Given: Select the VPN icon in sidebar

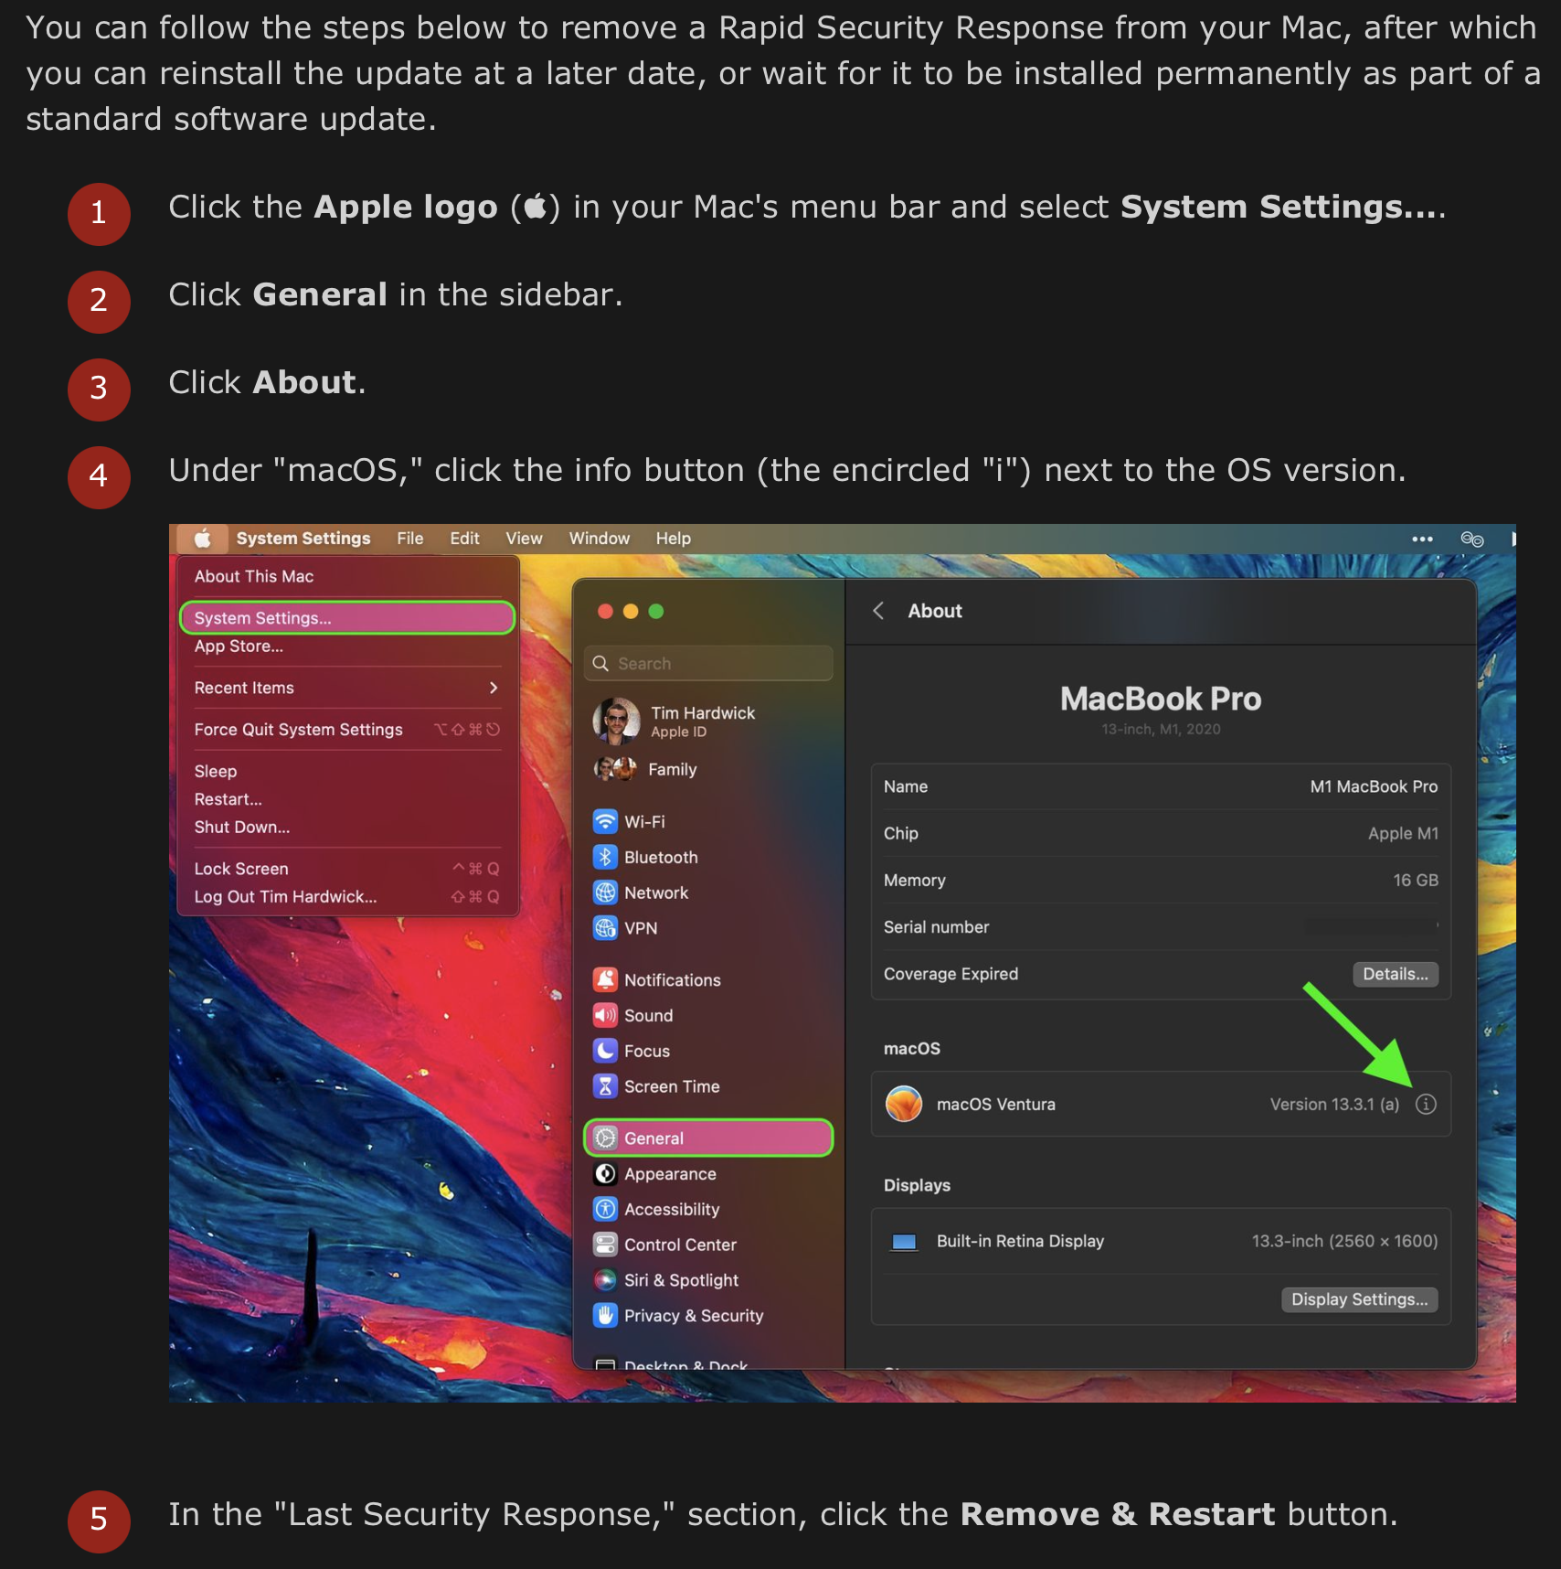Looking at the screenshot, I should (x=605, y=928).
